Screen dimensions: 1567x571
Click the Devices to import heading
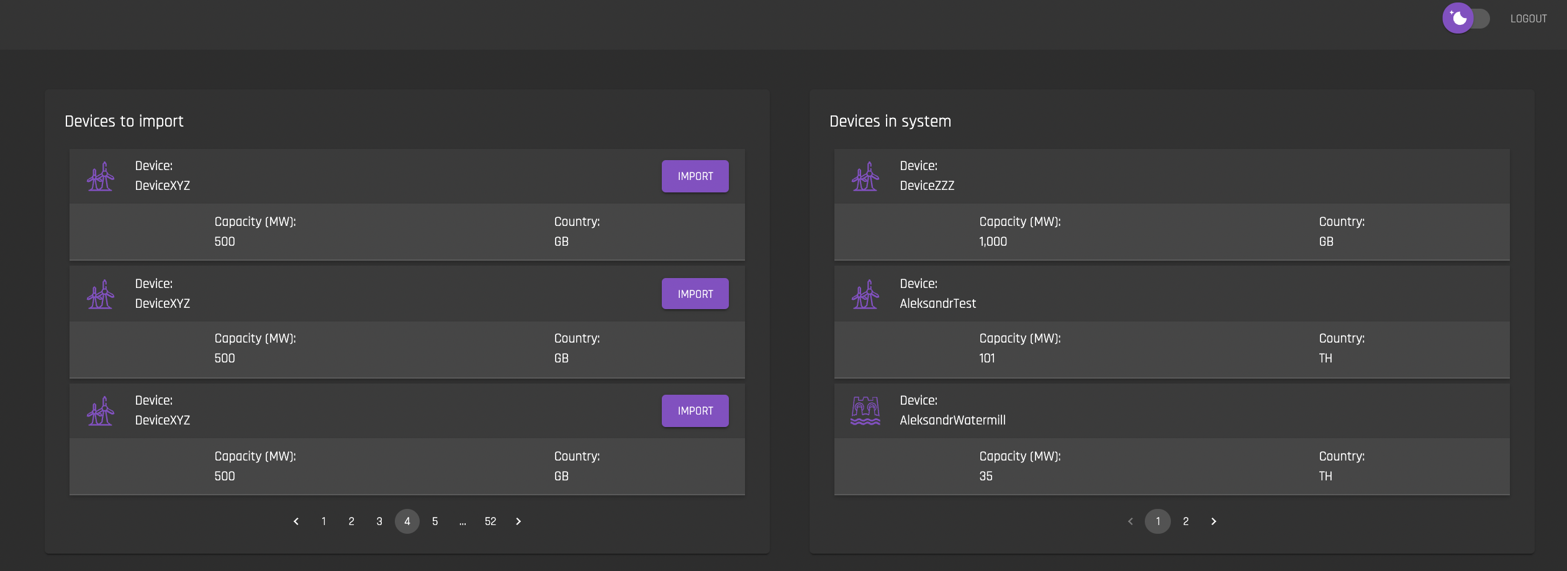pyautogui.click(x=124, y=121)
